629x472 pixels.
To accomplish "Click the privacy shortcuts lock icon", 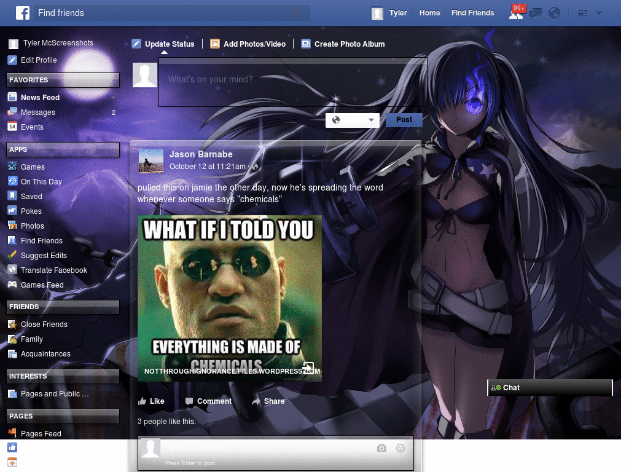I will (582, 12).
